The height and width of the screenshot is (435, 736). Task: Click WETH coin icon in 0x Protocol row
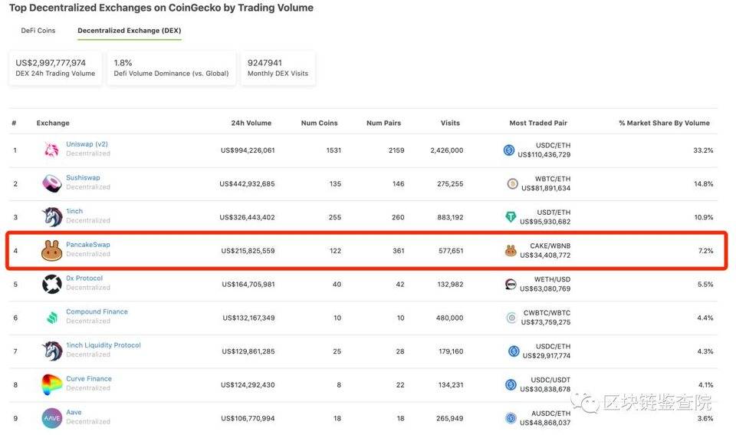point(511,284)
